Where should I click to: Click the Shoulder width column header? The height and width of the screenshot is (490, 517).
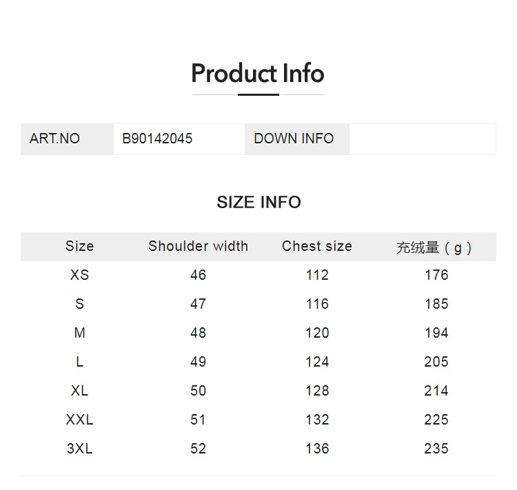coord(198,246)
